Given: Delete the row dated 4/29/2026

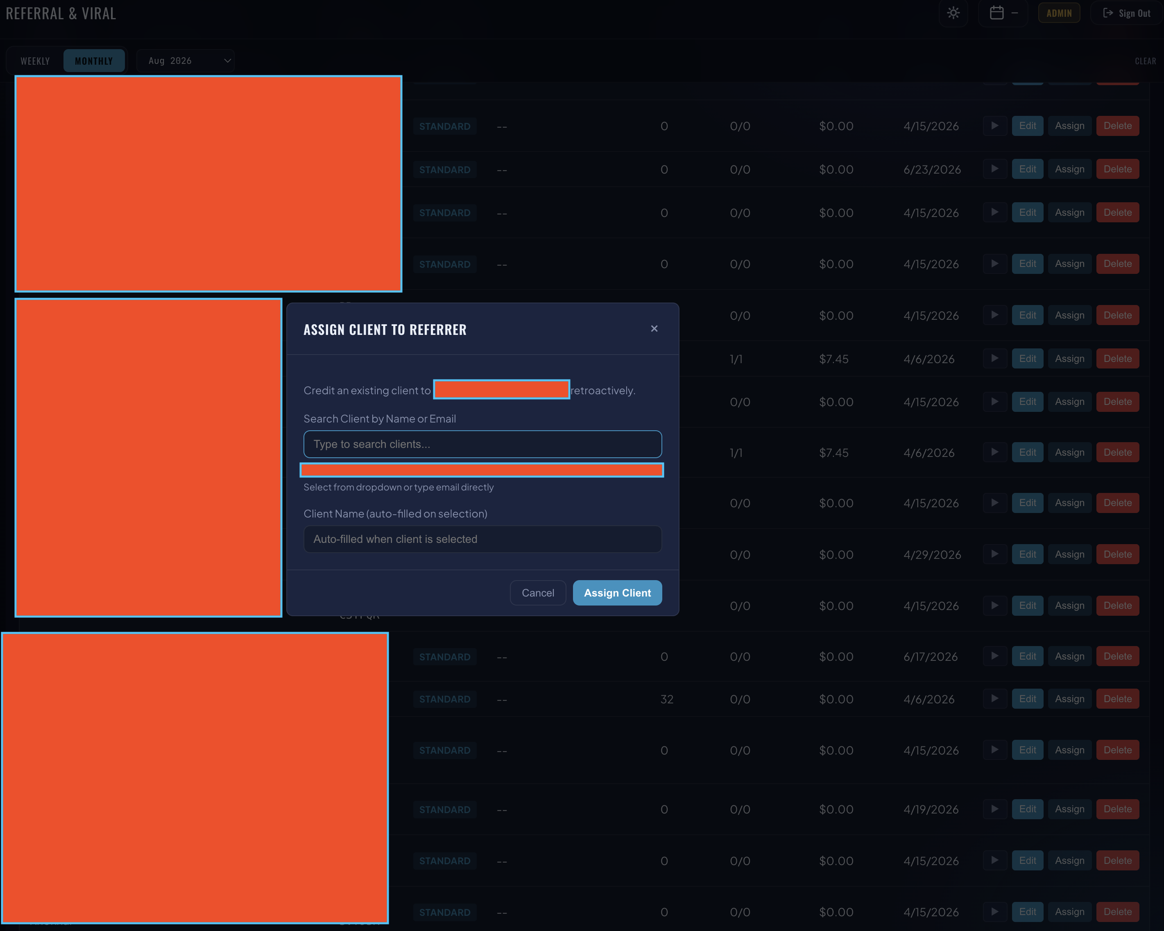Looking at the screenshot, I should coord(1117,554).
